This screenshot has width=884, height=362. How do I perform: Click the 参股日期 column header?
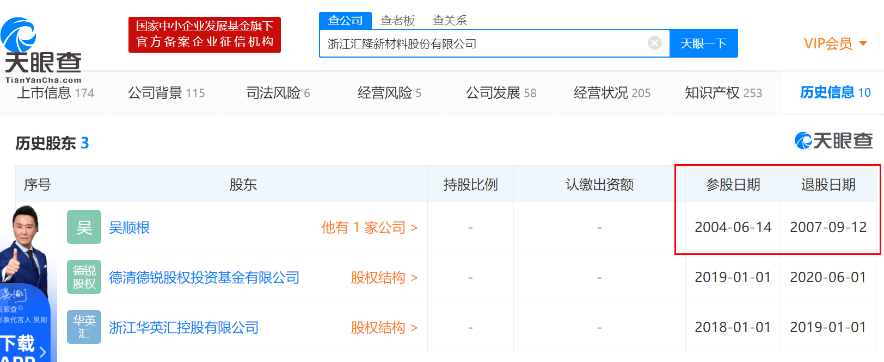pyautogui.click(x=733, y=185)
